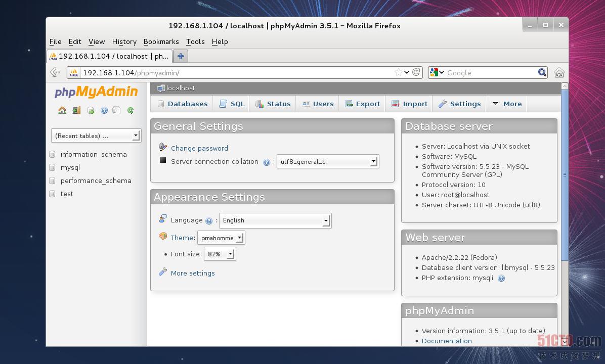Open the search engine selector dropdown
This screenshot has width=605, height=364.
[437, 72]
